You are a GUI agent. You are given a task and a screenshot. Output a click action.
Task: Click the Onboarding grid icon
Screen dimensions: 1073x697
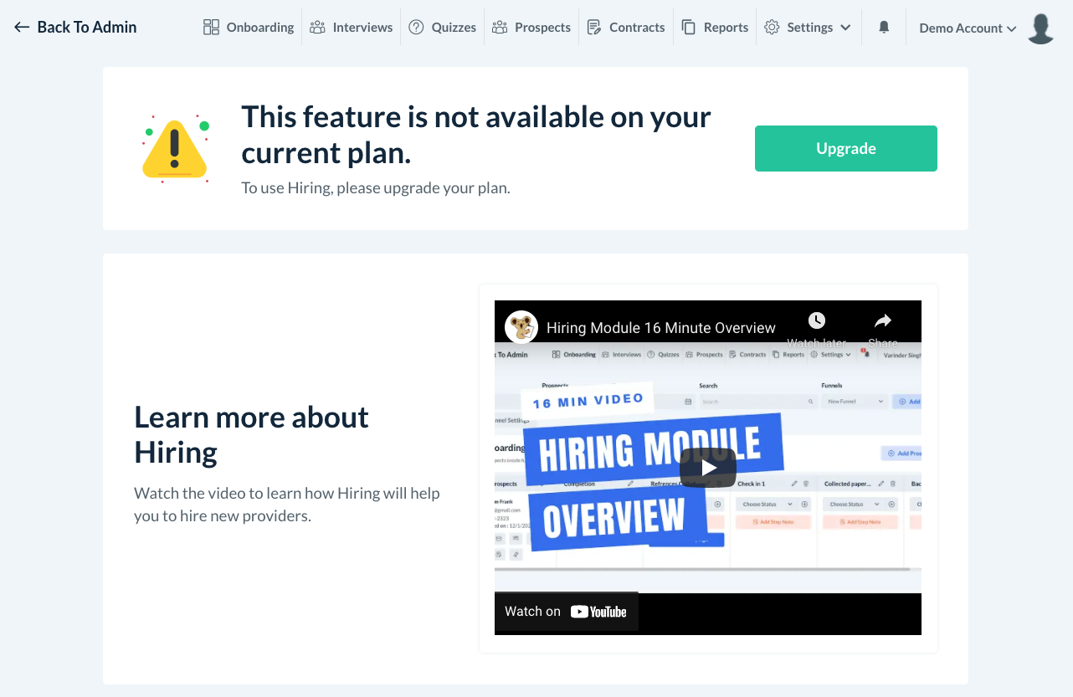click(x=211, y=28)
